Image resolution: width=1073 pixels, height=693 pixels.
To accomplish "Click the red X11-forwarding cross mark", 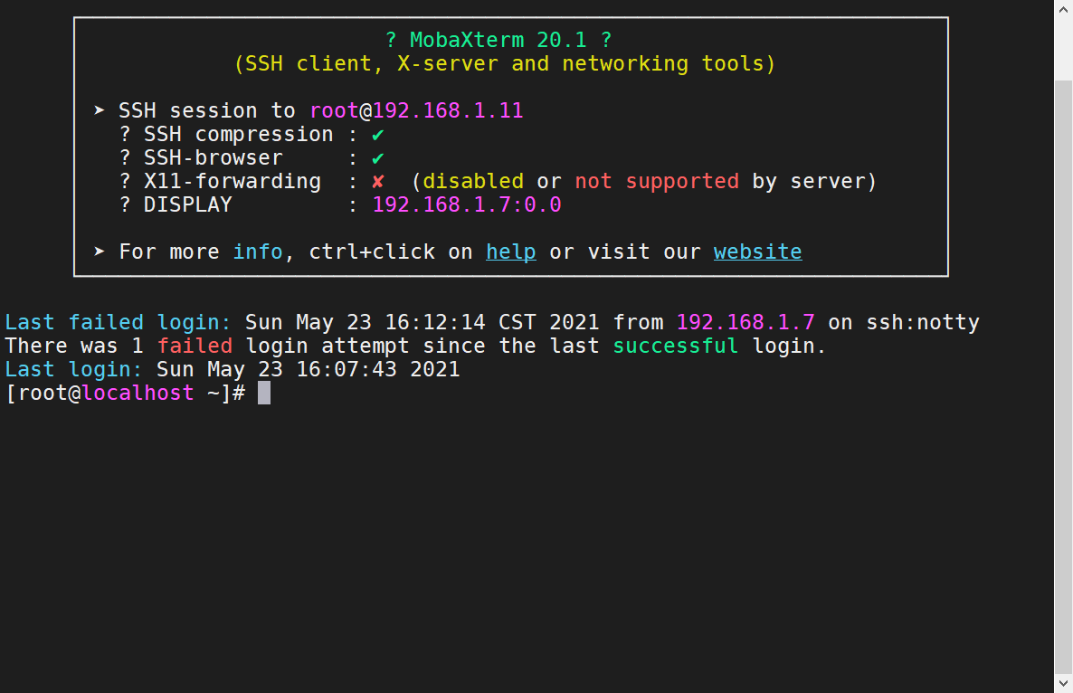I will (378, 182).
